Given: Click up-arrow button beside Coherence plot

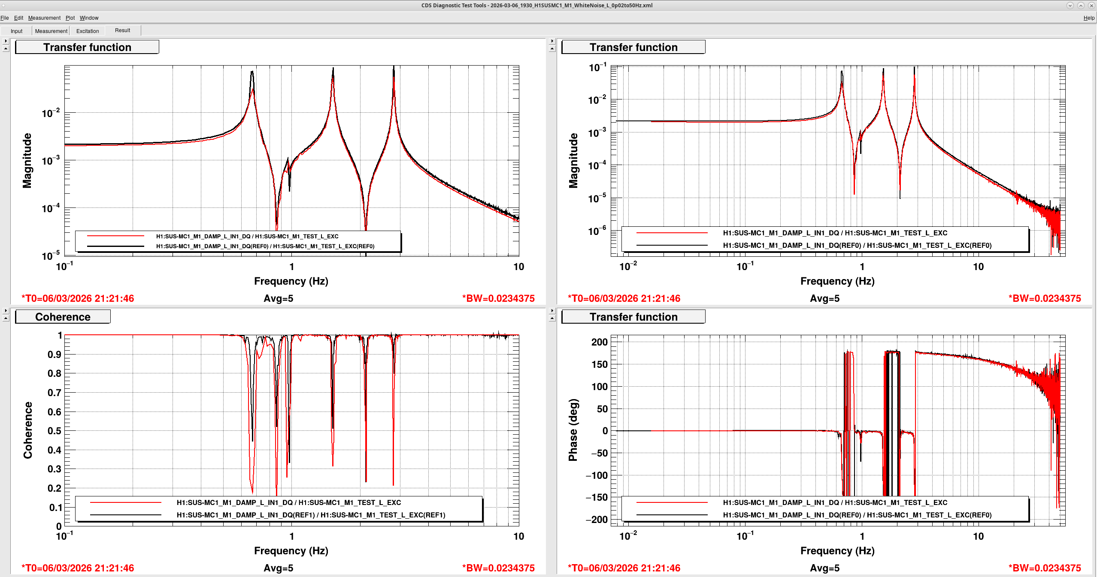Looking at the screenshot, I should click(6, 319).
